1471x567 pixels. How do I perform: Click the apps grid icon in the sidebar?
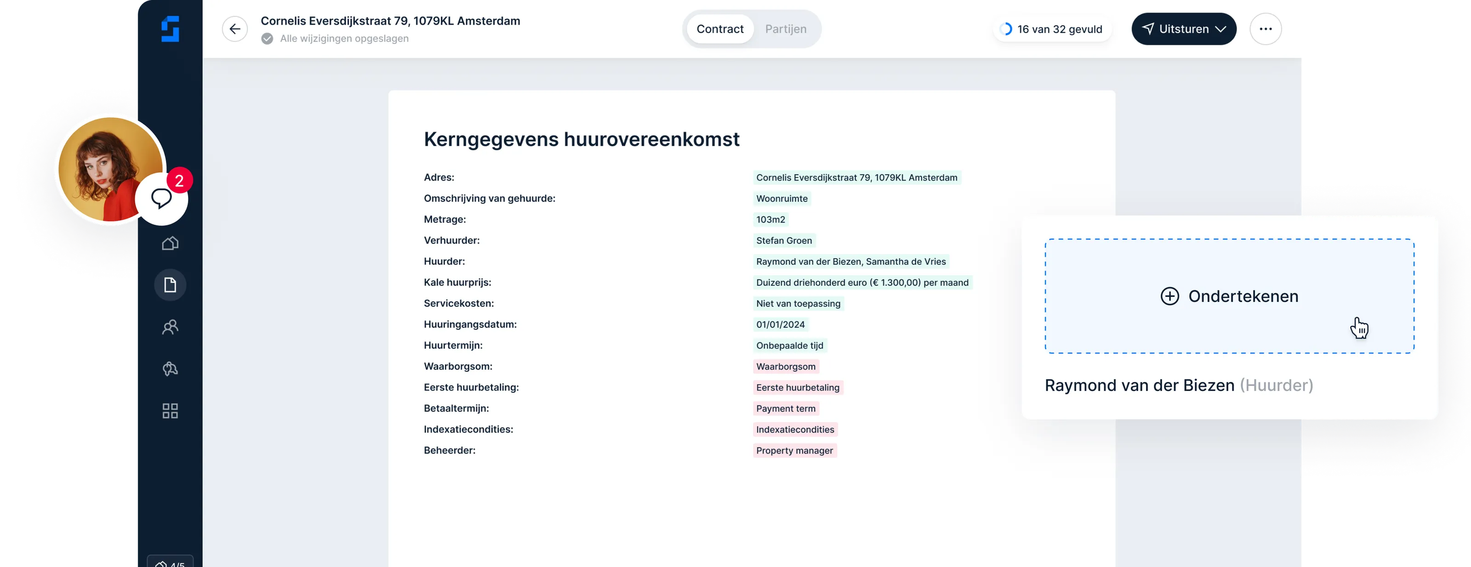pos(170,411)
